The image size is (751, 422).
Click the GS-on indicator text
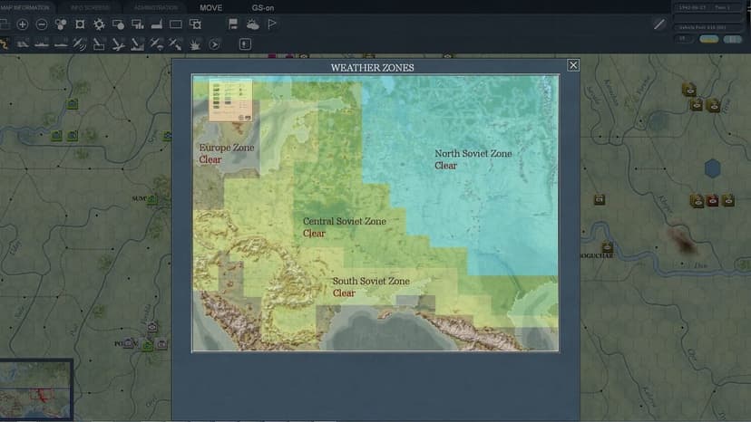tap(262, 7)
